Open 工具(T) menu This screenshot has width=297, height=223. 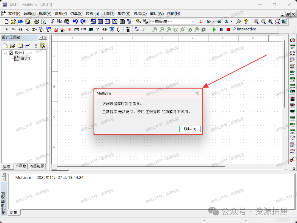pyautogui.click(x=108, y=14)
